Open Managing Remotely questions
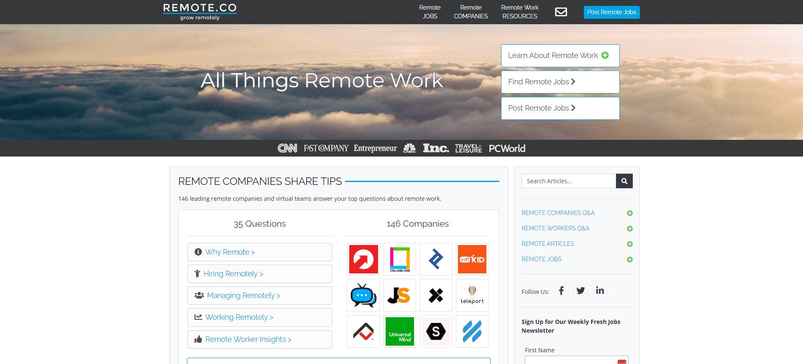This screenshot has height=364, width=803. [260, 296]
